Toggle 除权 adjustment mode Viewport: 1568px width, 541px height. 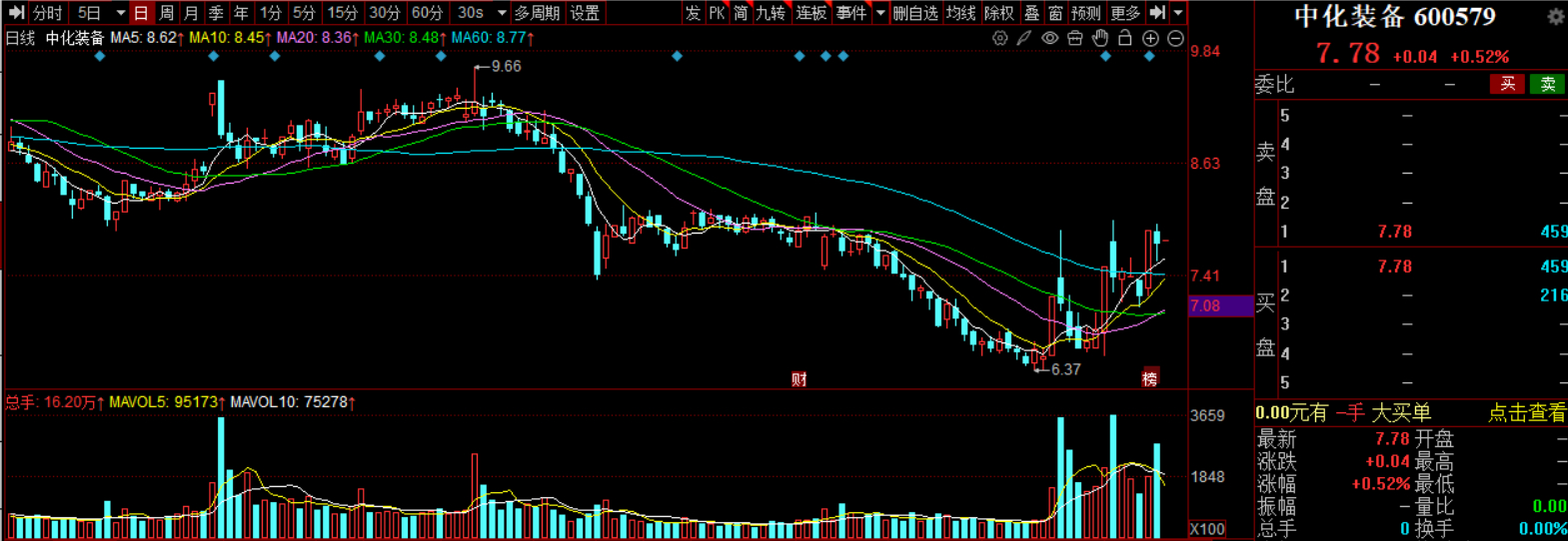click(999, 13)
